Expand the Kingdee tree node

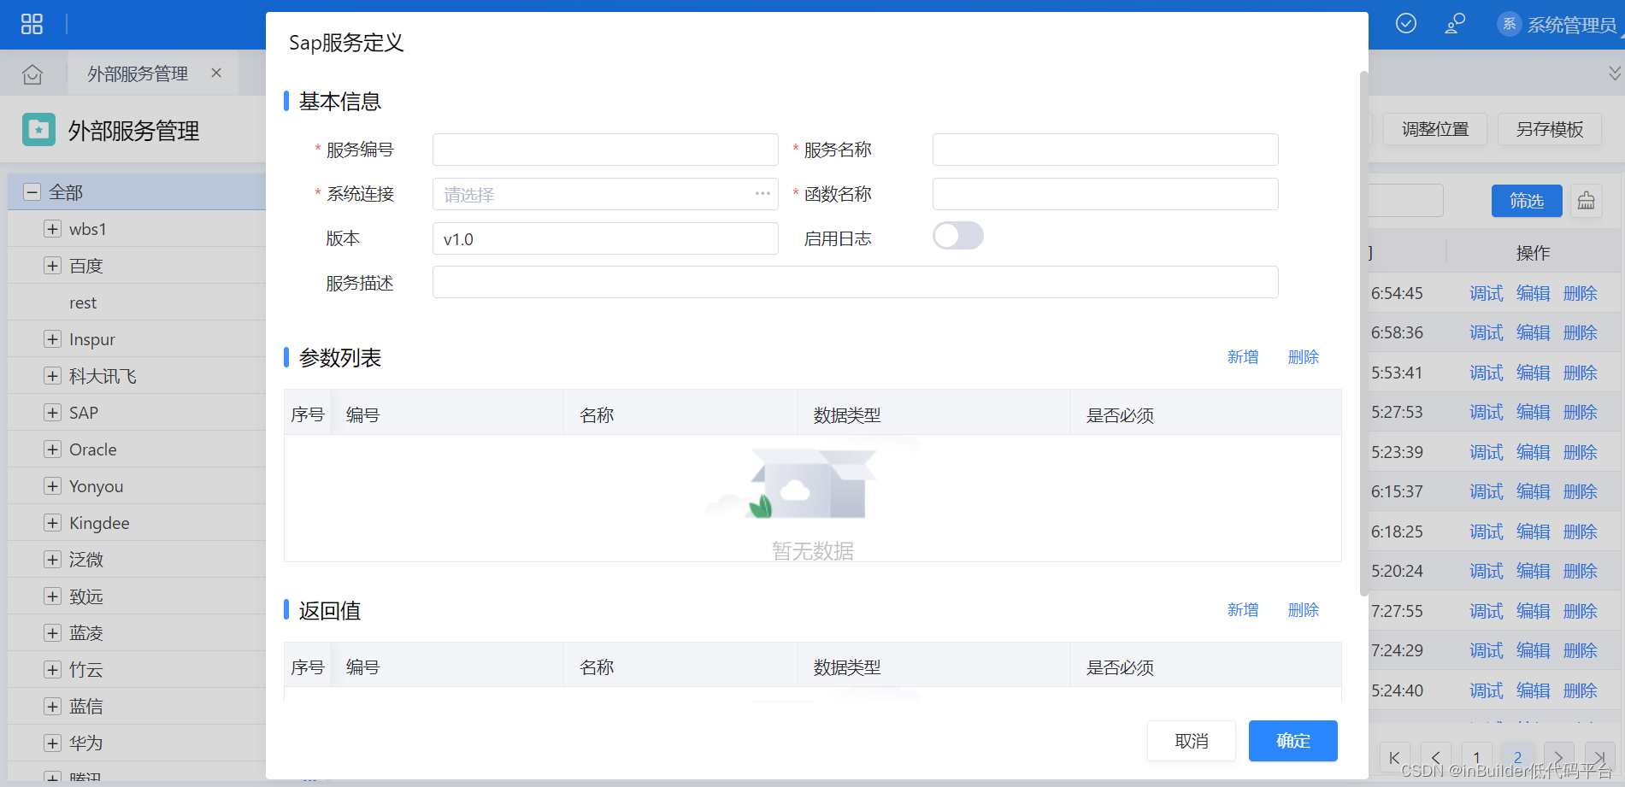tap(52, 523)
